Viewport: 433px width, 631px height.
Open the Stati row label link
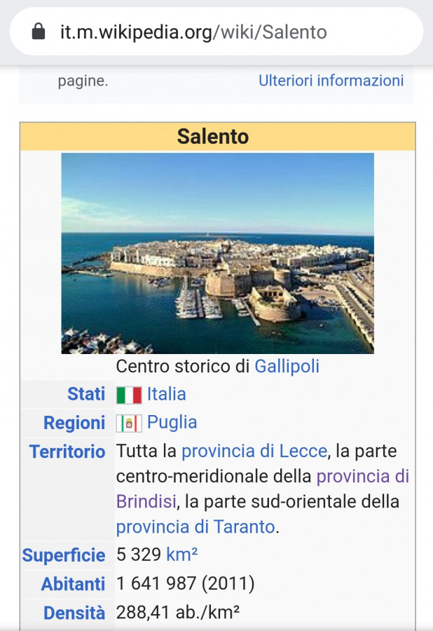pyautogui.click(x=86, y=395)
